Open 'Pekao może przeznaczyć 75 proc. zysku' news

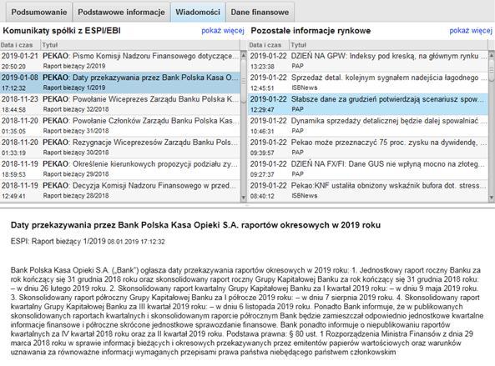click(x=368, y=148)
